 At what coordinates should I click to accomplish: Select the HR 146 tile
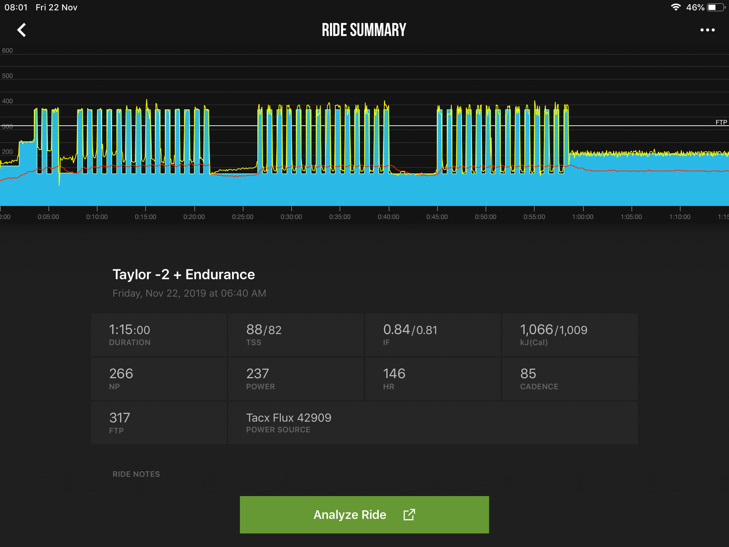433,379
